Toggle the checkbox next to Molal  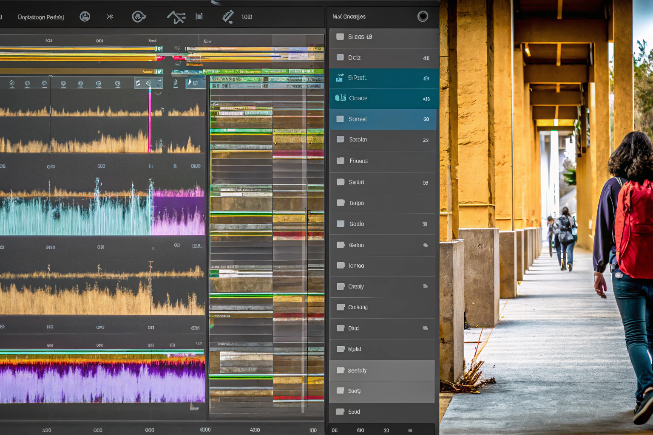coord(340,349)
